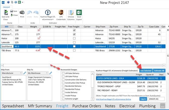The width and height of the screenshot is (169, 110).
Task: Enable Lift Gate Pickup charge
Action: tap(63, 76)
